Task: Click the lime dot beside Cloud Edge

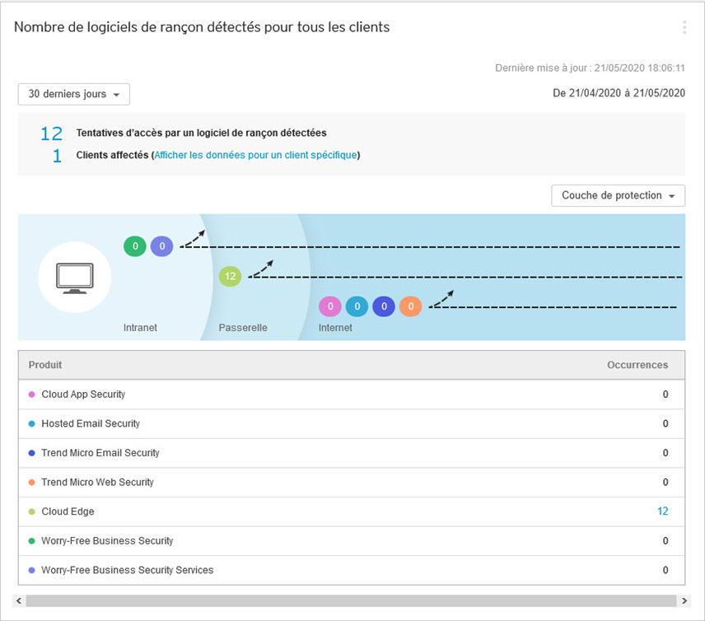Action: (x=31, y=511)
